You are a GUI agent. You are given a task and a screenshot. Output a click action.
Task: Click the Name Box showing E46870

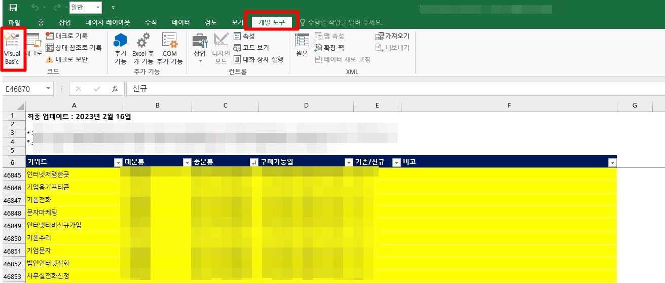click(x=23, y=89)
